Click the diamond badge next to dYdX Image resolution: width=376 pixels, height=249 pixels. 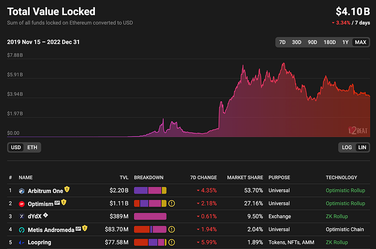click(46, 215)
